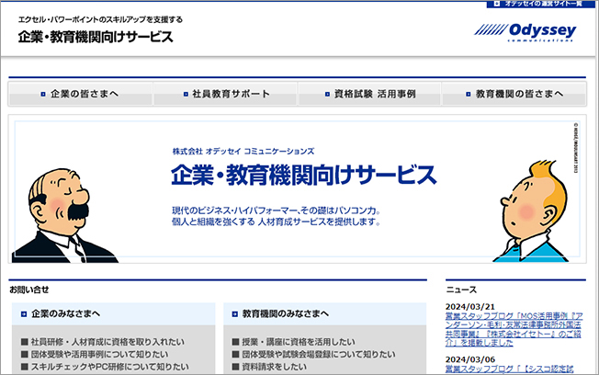
Task: Click banner line 個人と組織を強くする 人材育成サービス
Action: point(276,222)
